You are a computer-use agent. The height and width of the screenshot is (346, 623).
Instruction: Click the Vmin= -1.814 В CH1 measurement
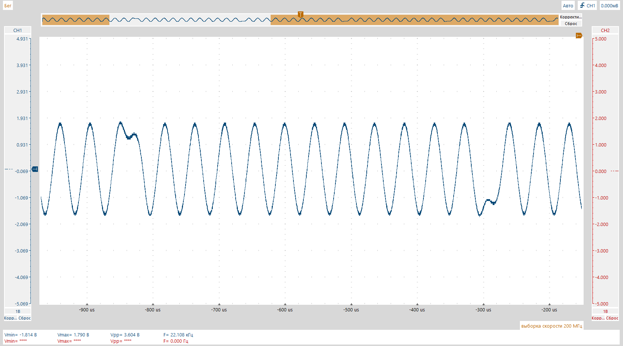(x=21, y=335)
